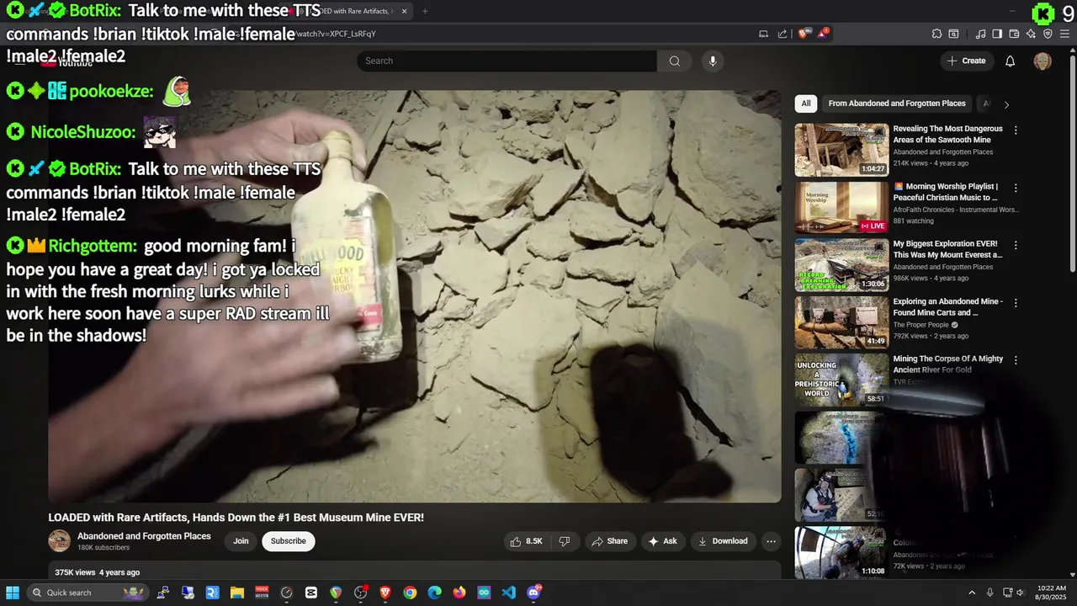The image size is (1077, 606).
Task: Open the YouTube account avatar menu
Action: click(x=1043, y=61)
